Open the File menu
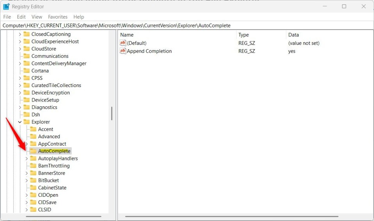 [x=7, y=17]
